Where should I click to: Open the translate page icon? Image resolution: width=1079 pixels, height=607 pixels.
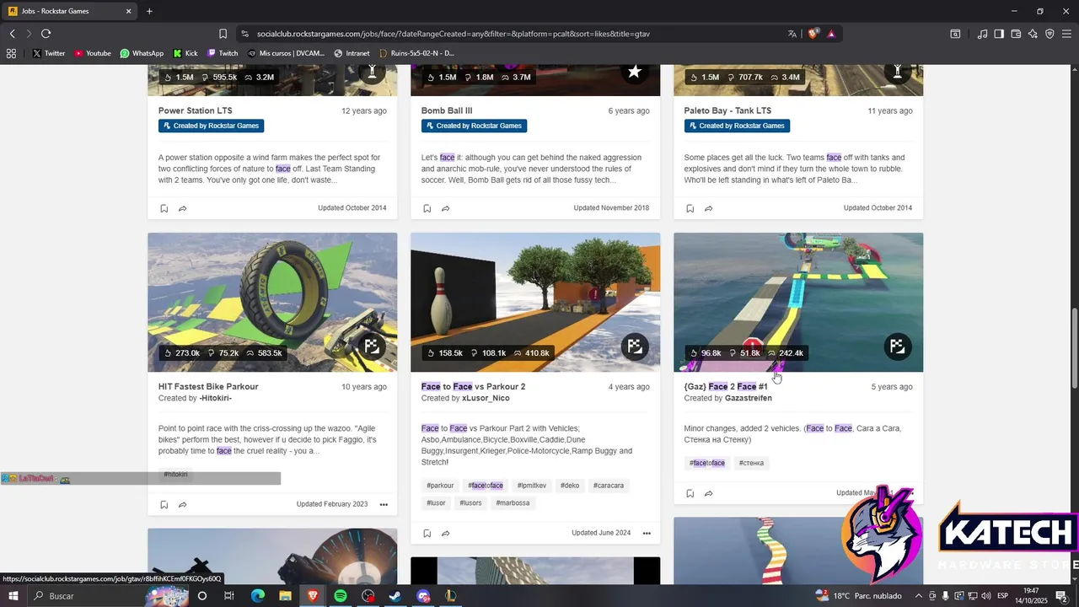click(792, 34)
